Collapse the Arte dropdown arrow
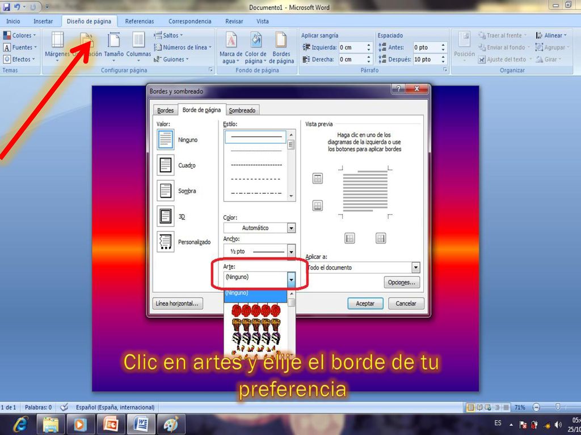The width and height of the screenshot is (581, 435). click(x=291, y=280)
